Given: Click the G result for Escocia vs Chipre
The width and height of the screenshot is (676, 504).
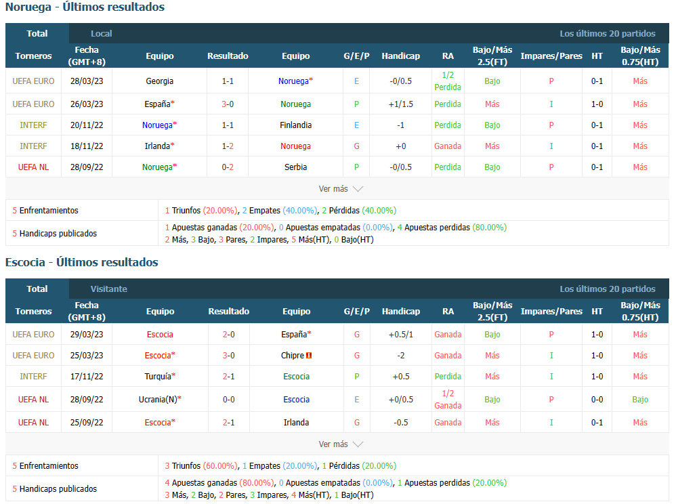Looking at the screenshot, I should point(356,356).
